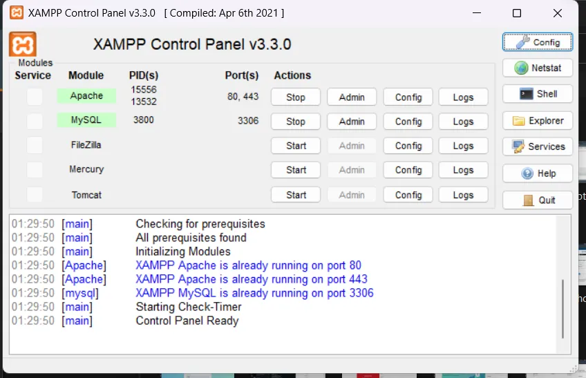The height and width of the screenshot is (378, 586).
Task: View Mercury Logs
Action: click(x=464, y=170)
